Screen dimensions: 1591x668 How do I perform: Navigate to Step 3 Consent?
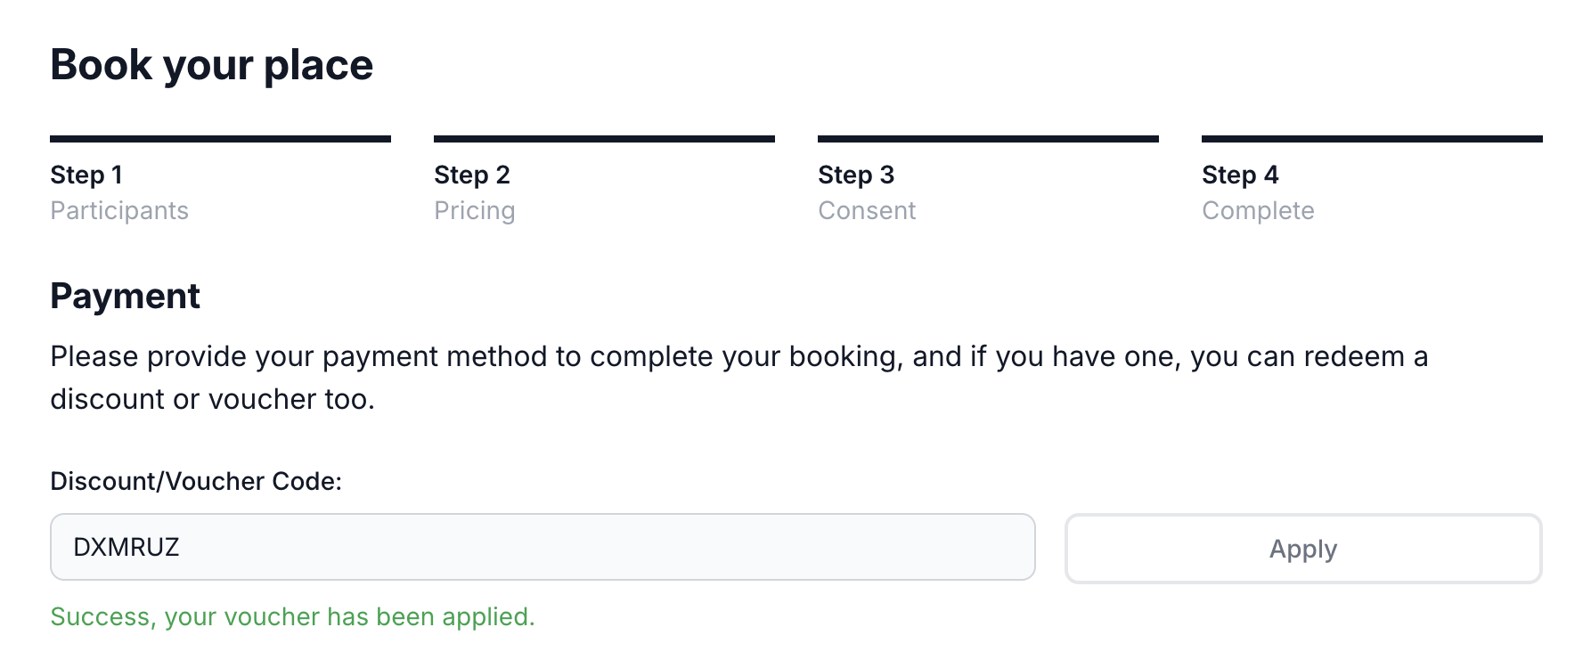click(867, 191)
